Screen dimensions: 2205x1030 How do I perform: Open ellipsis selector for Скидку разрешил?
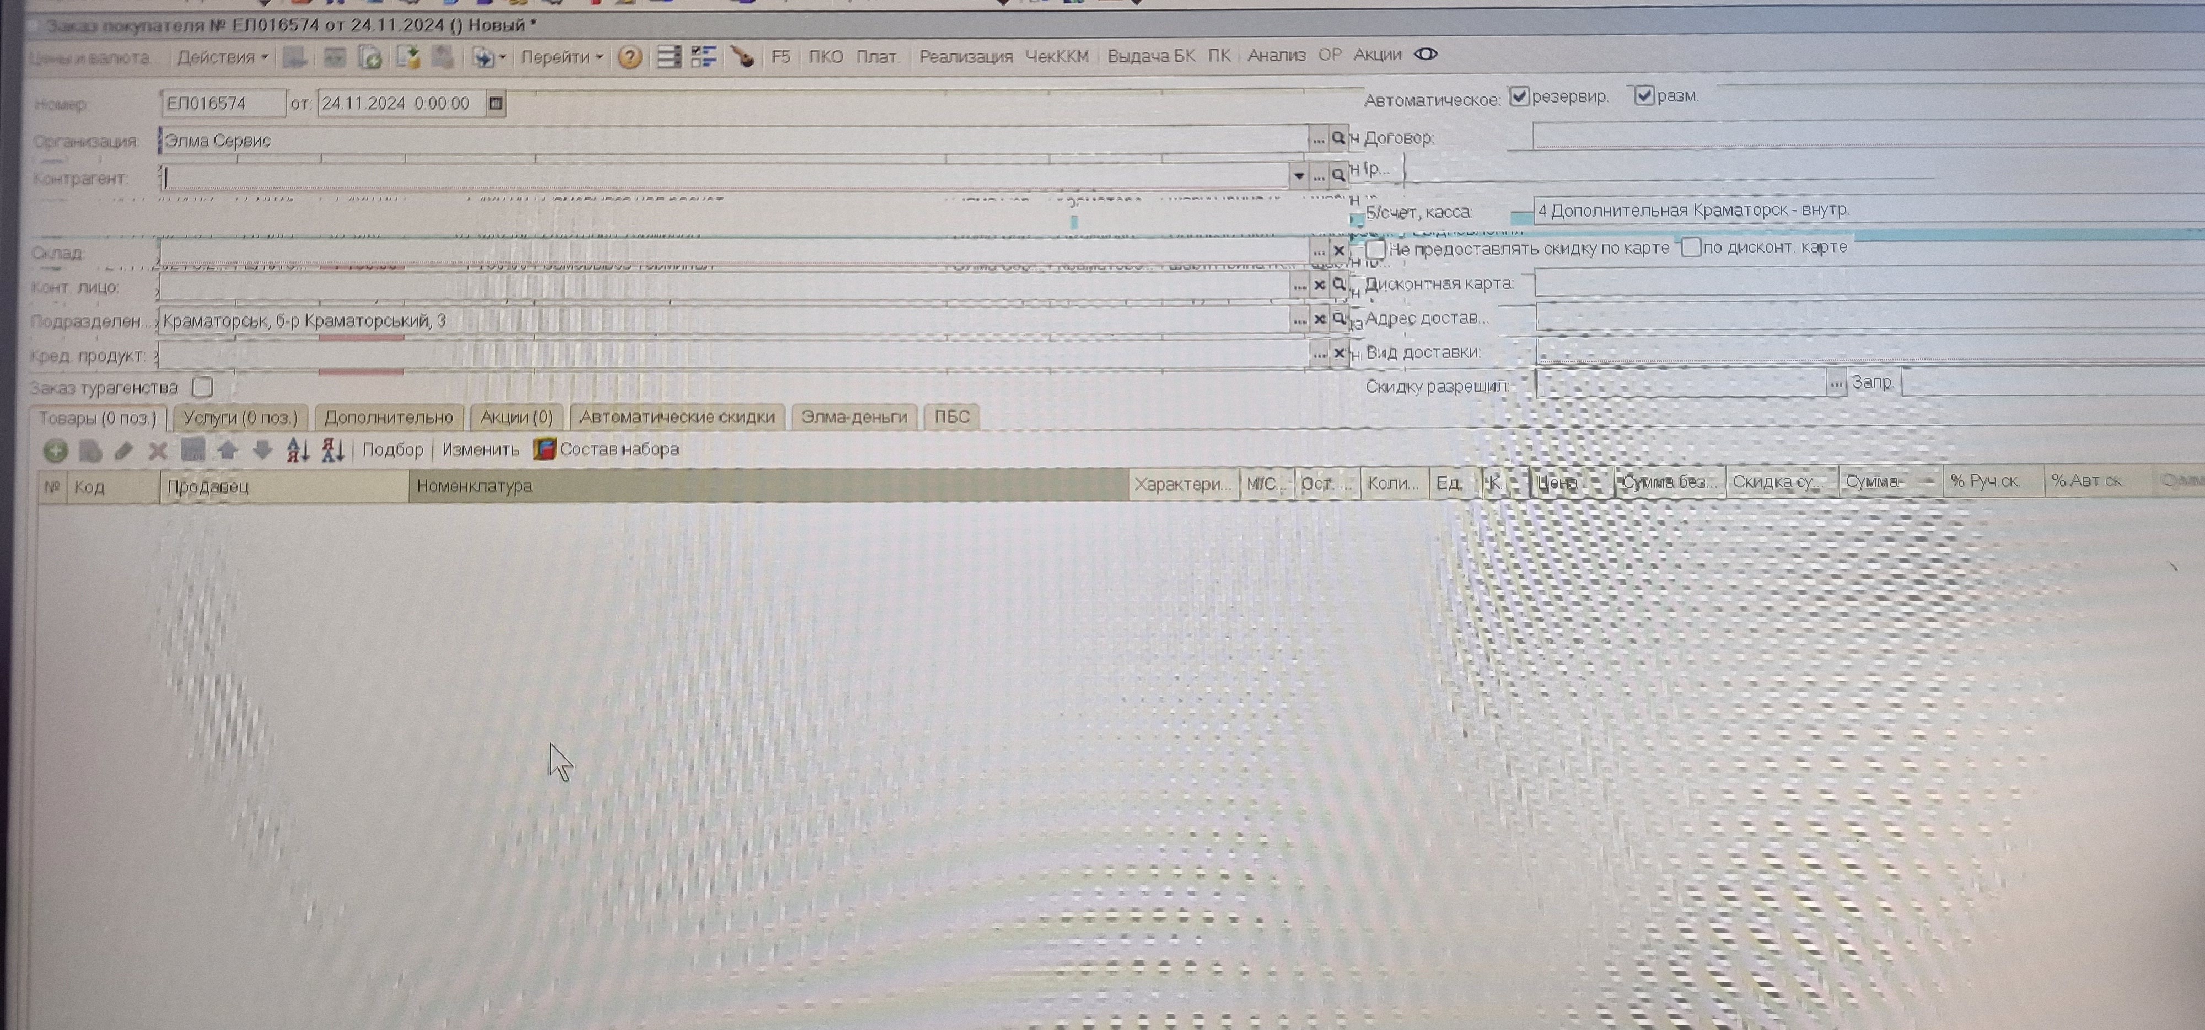point(1836,384)
